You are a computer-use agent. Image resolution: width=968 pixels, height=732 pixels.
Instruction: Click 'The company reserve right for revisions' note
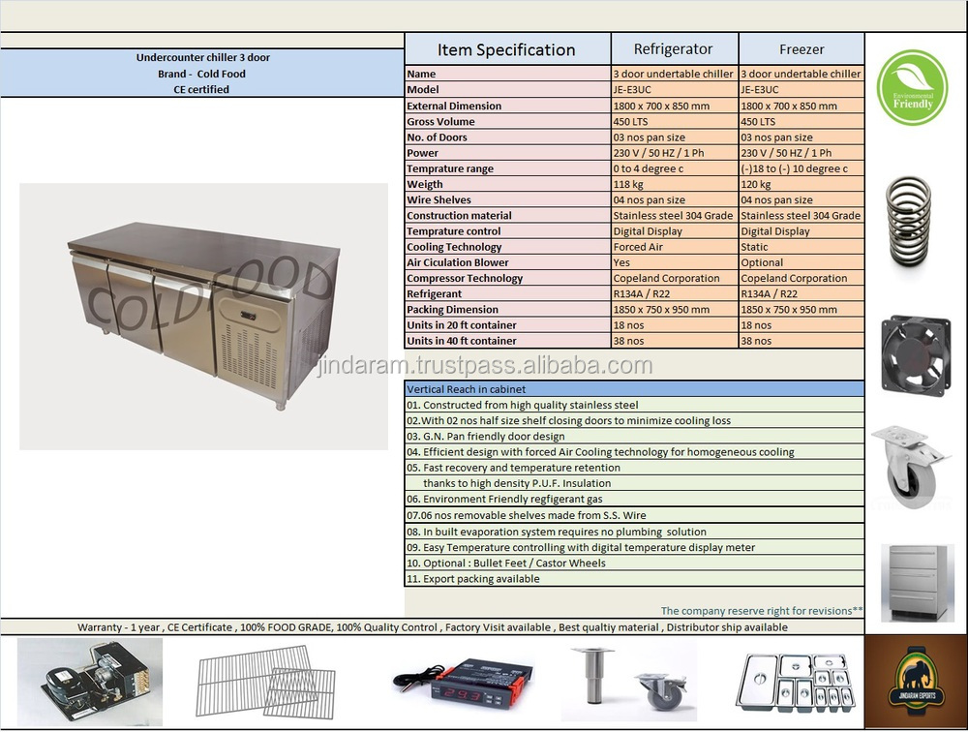point(762,611)
